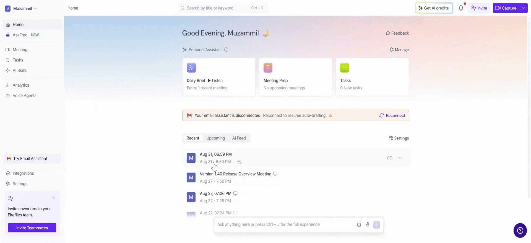Viewport: 531px width, 243px height.
Task: Focus the search by title field
Action: (x=222, y=8)
